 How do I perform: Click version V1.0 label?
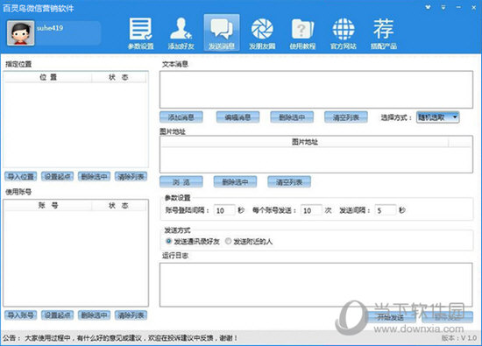459,338
